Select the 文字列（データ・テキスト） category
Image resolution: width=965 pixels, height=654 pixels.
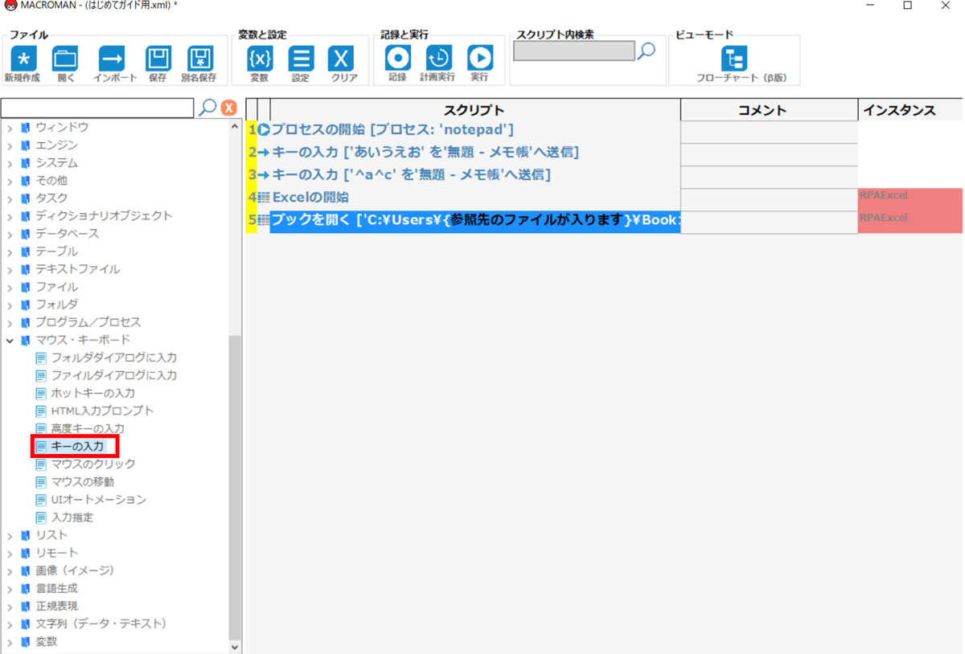click(102, 623)
